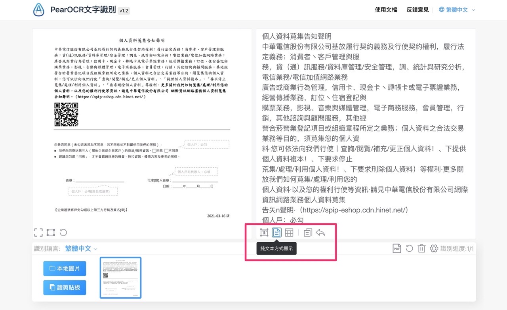Click the 2021-03-16 版 date in the preview
This screenshot has width=507, height=310.
218,216
